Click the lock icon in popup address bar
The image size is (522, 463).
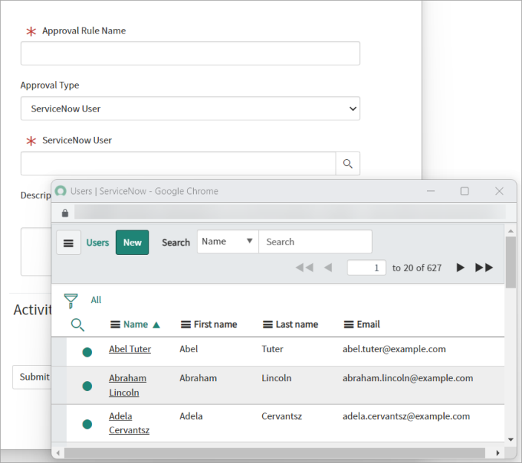tap(65, 213)
